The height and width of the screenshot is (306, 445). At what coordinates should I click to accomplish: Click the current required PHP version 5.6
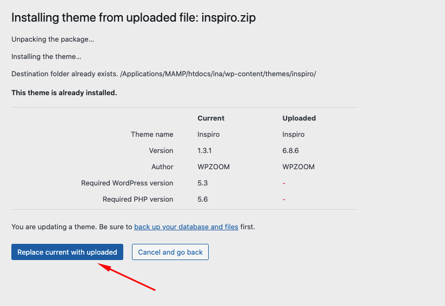203,199
